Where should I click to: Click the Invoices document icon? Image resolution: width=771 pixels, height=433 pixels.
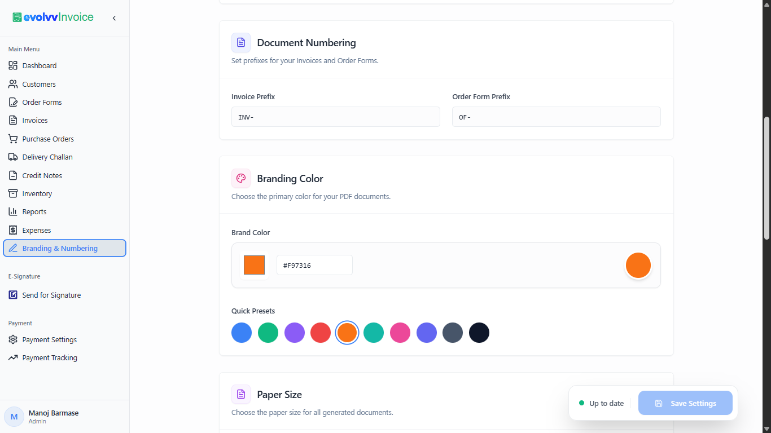pos(13,120)
